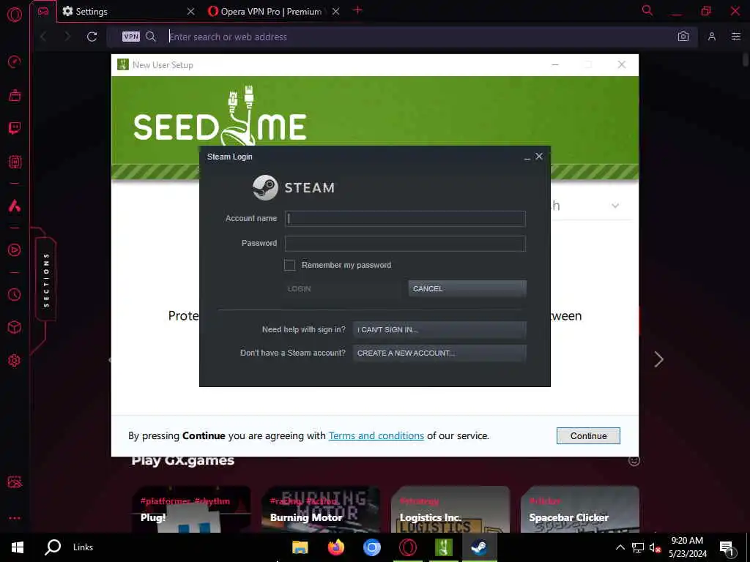The image size is (750, 562).
Task: Close the Settings tab
Action: [x=190, y=12]
